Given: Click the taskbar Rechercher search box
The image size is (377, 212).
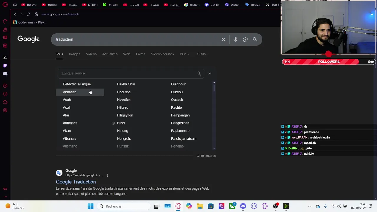Looking at the screenshot, I should (124, 206).
